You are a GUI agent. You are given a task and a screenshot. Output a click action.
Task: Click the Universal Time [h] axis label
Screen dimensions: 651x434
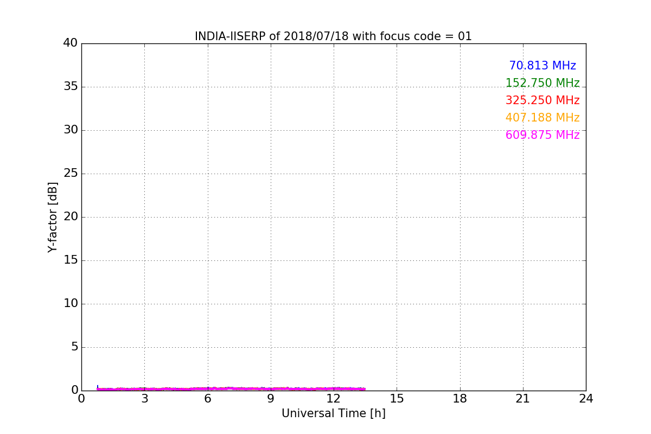tap(333, 413)
